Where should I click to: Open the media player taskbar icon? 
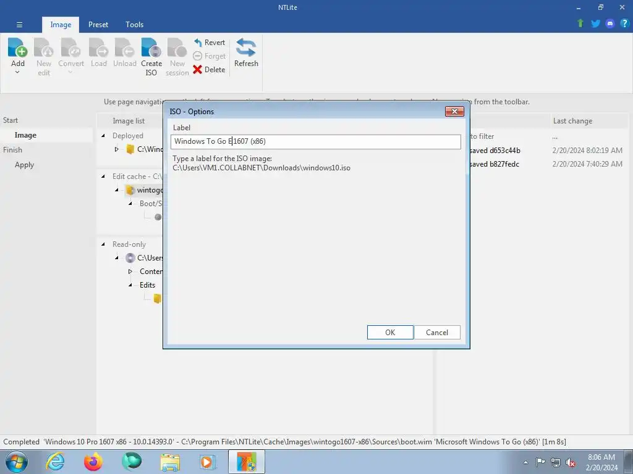pyautogui.click(x=208, y=462)
